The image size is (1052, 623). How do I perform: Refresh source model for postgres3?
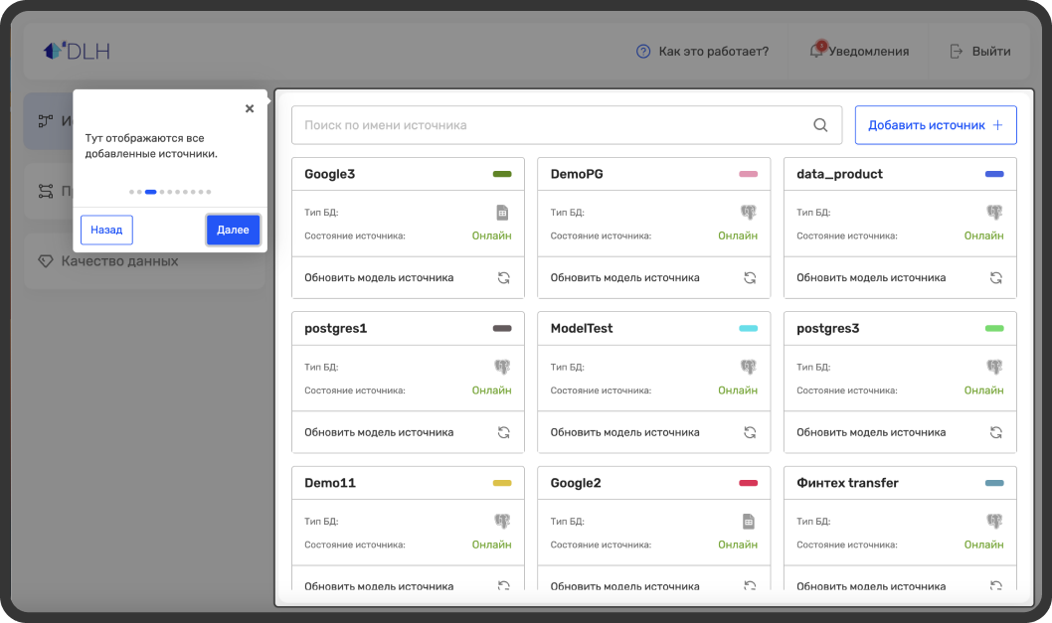click(996, 432)
